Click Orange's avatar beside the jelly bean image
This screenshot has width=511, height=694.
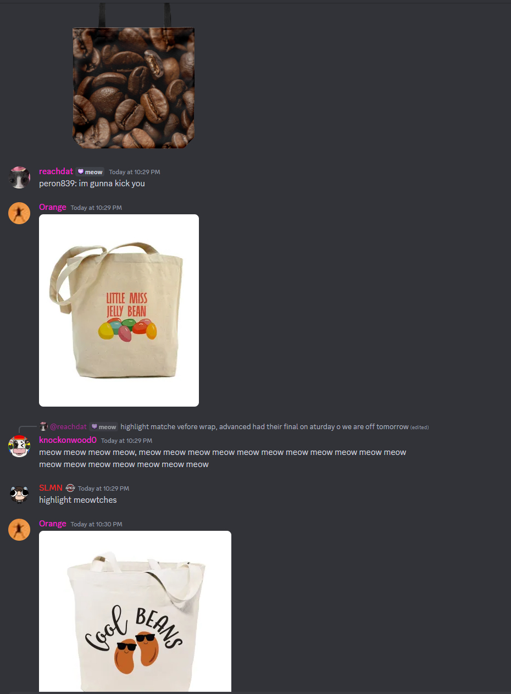[19, 213]
